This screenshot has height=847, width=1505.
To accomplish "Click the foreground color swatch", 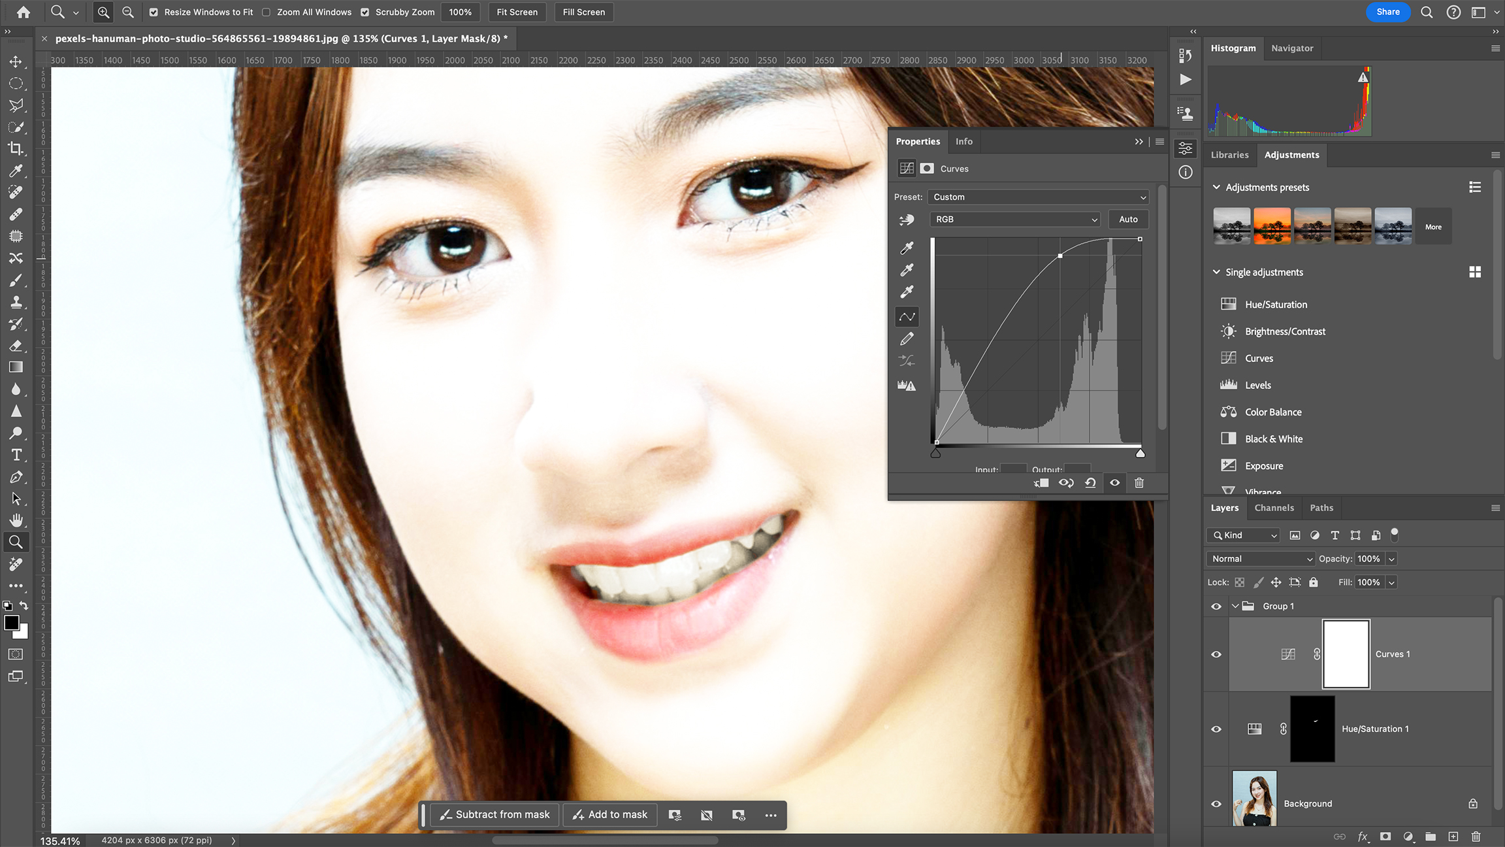I will [x=12, y=622].
